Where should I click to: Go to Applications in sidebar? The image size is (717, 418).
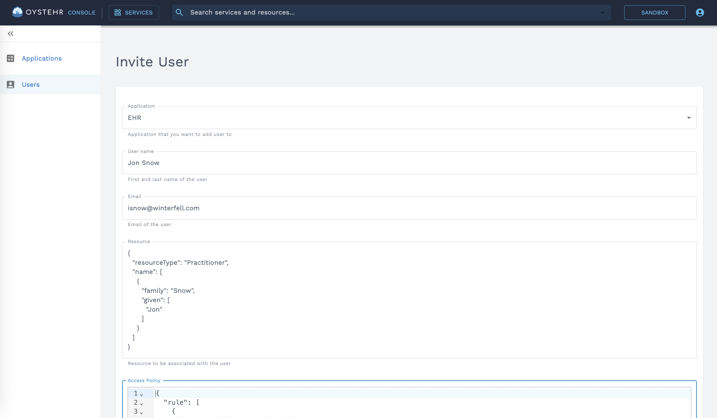pos(42,58)
